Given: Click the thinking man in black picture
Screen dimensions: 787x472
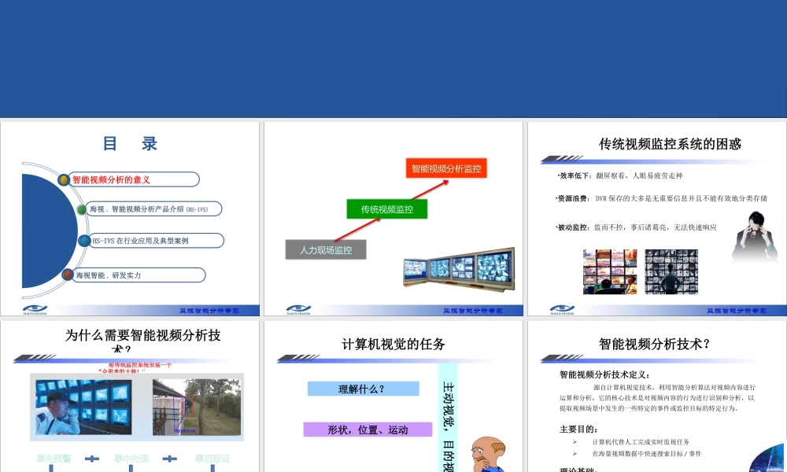Looking at the screenshot, I should point(755,237).
